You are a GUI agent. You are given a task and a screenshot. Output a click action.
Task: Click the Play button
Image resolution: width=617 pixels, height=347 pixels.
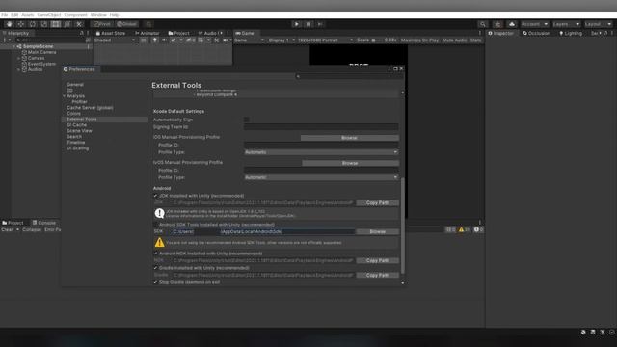[x=296, y=24]
